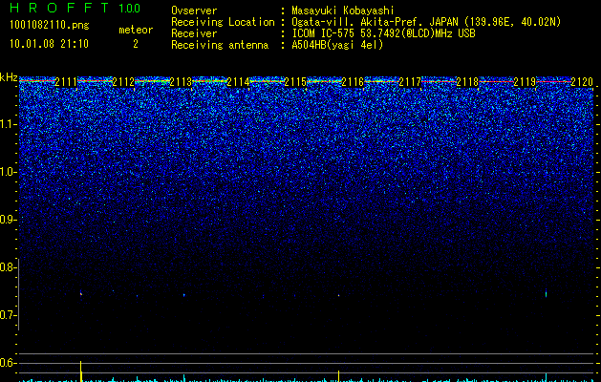Click the file name 1001082110.png
This screenshot has width=601, height=382.
click(x=50, y=26)
